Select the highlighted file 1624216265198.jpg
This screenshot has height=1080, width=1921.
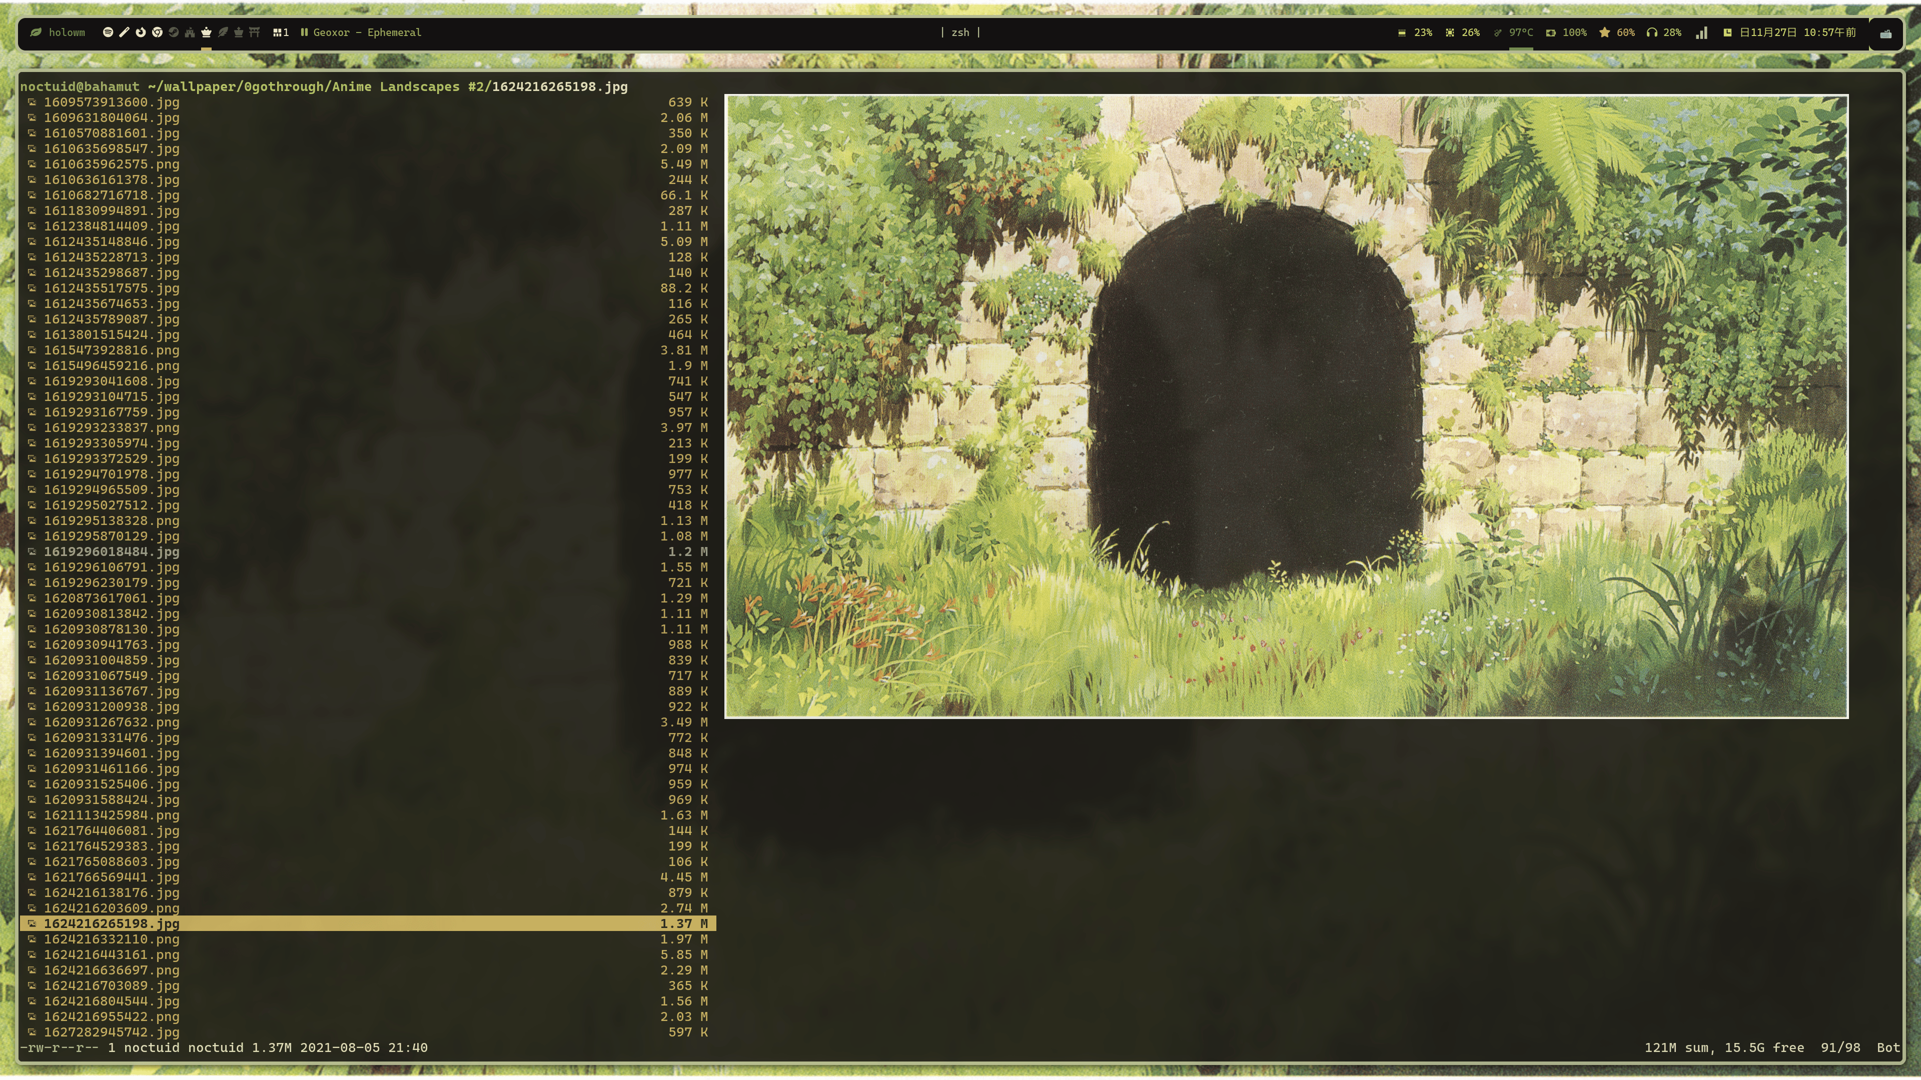tap(368, 923)
